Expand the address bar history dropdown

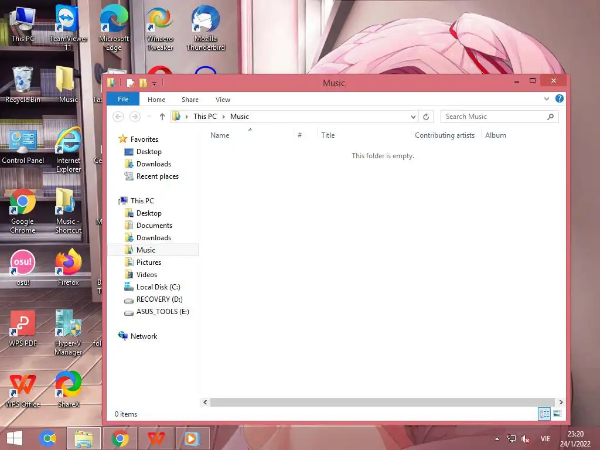[x=413, y=117]
